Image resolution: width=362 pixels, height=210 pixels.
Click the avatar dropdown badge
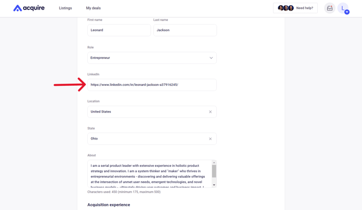coord(347,12)
